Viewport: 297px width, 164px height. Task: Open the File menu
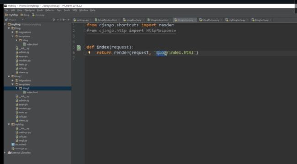click(x=6, y=10)
